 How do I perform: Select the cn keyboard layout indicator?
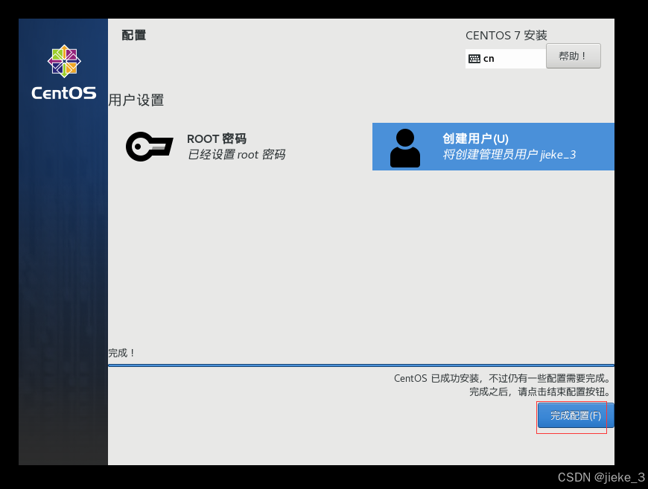[x=506, y=59]
